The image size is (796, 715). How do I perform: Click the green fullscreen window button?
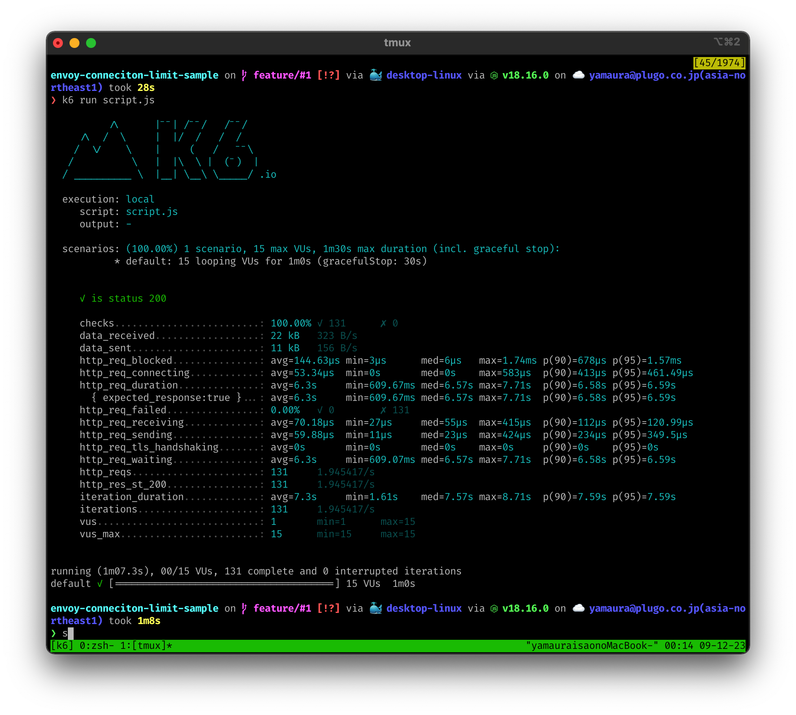pos(91,43)
